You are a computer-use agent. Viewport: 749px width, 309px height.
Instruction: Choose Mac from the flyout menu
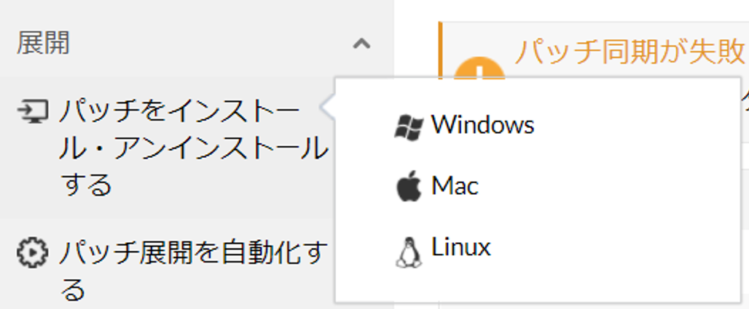point(538,186)
